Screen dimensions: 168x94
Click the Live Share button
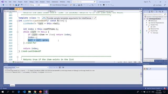[157, 5]
